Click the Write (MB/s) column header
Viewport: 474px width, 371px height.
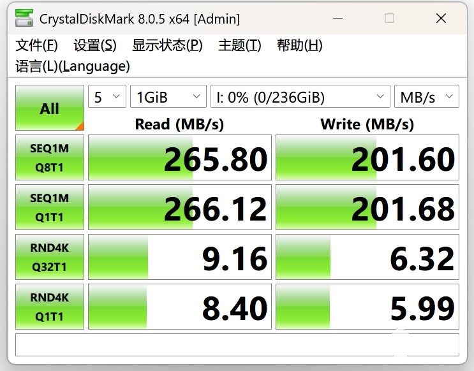click(x=367, y=124)
